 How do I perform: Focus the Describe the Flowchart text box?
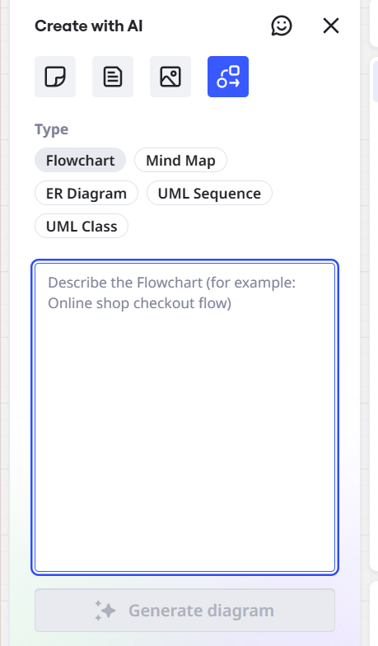(184, 417)
